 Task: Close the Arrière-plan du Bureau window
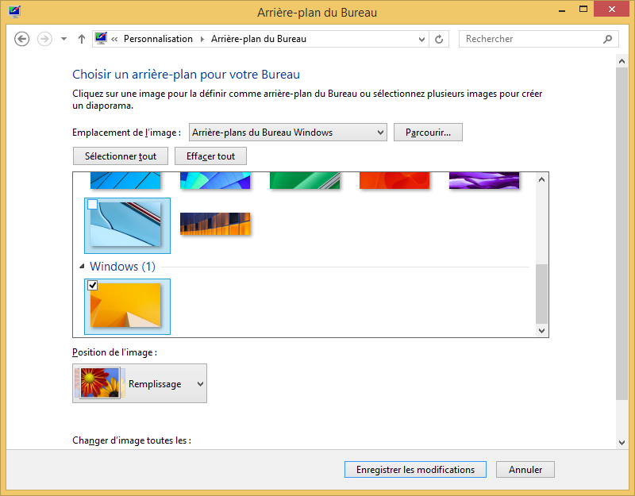click(x=611, y=10)
